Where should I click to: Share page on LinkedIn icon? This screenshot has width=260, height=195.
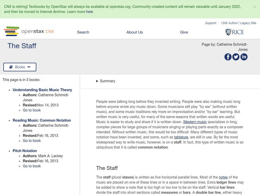[244, 57]
